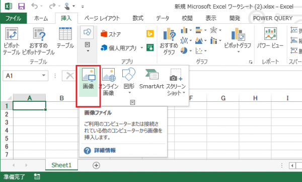
Task: Switch to the 校閲 tab
Action: pyautogui.click(x=187, y=18)
